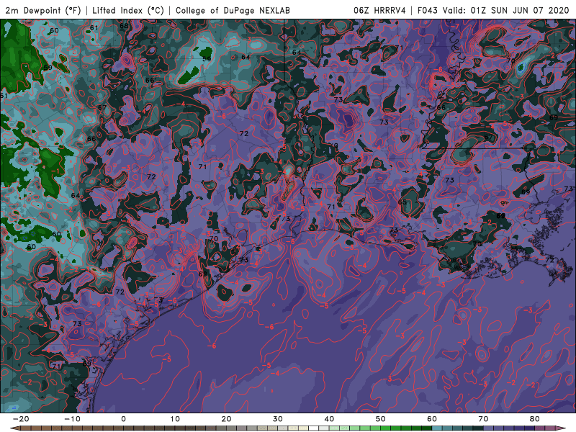Click the 10 label on the color scale
Viewport: 576px width, 432px height.
click(x=175, y=419)
